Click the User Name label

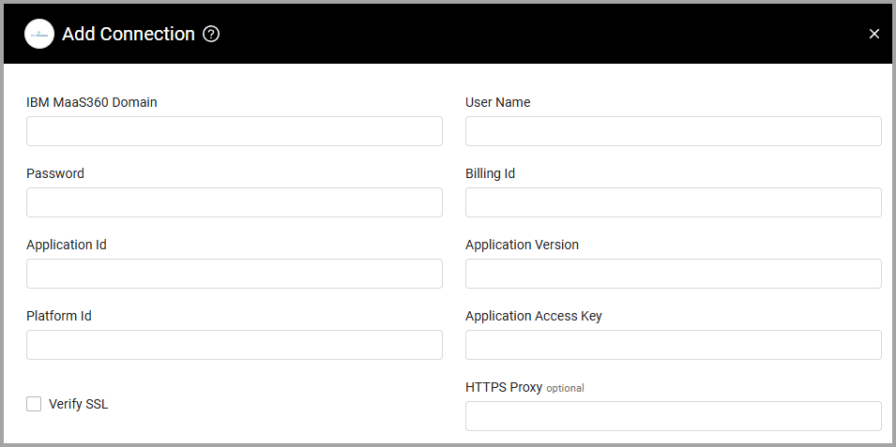coord(497,102)
